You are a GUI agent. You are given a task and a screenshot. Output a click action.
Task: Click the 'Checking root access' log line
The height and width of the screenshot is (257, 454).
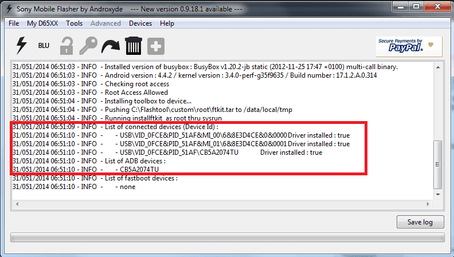(x=91, y=84)
